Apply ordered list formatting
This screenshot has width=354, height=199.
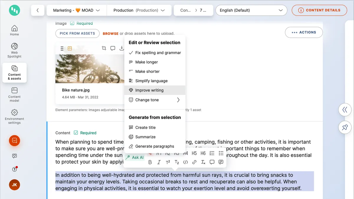coord(212,153)
